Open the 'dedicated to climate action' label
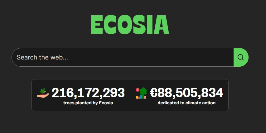Image resolution: width=266 pixels, height=133 pixels. click(x=186, y=103)
